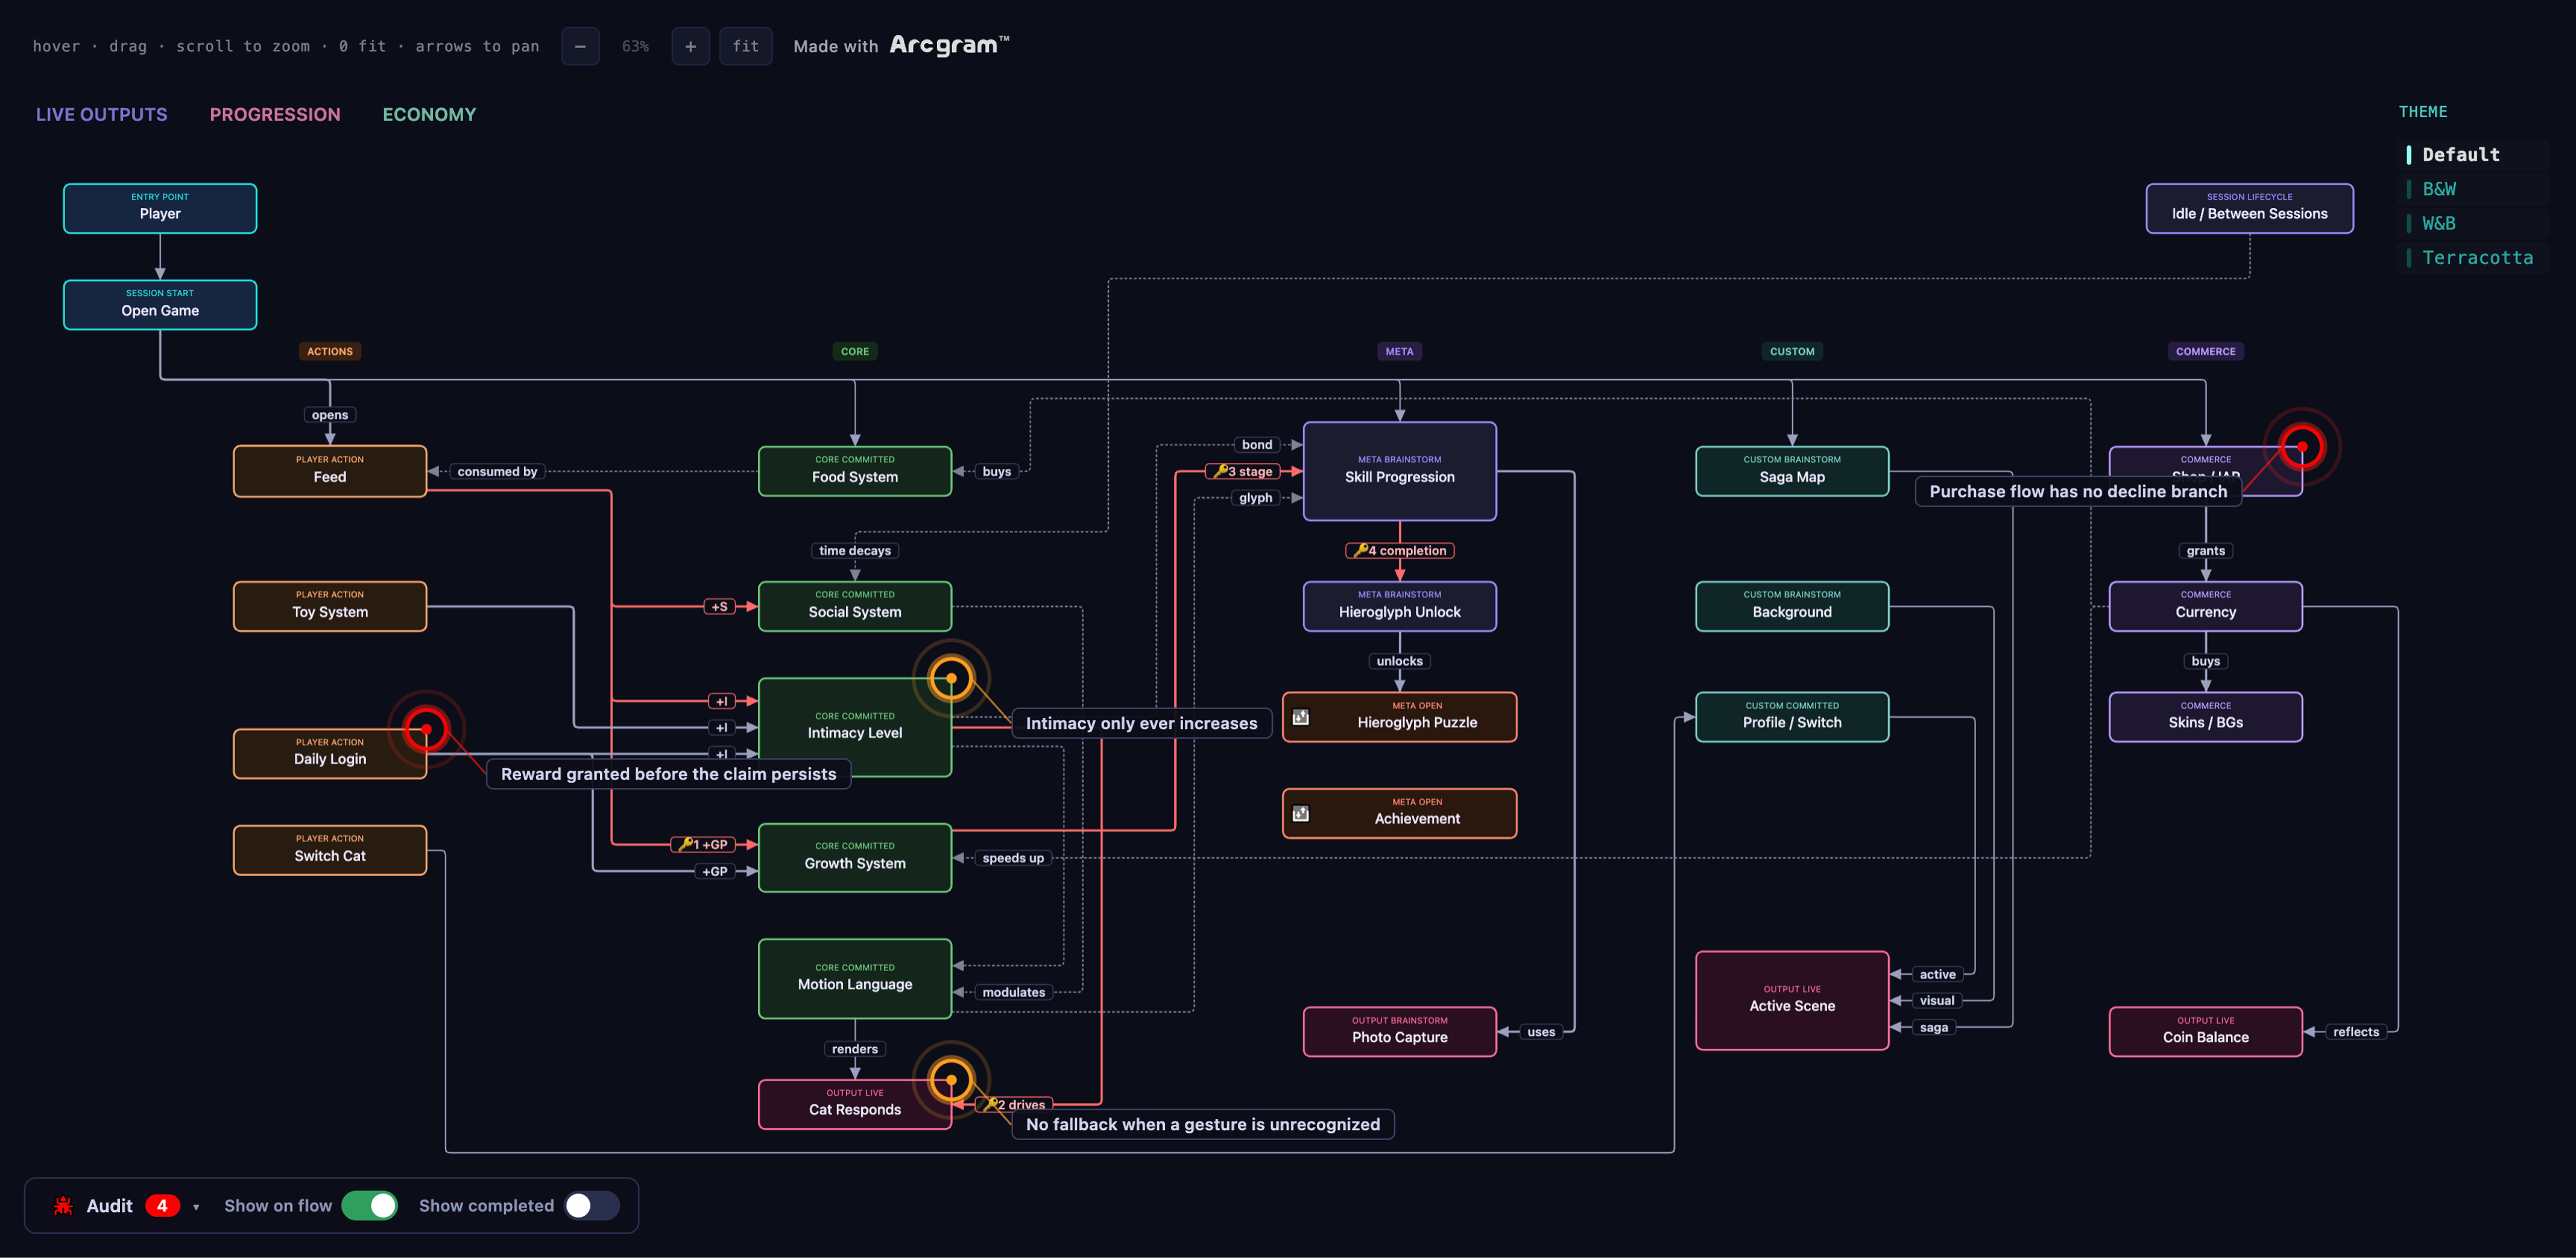Select the Skill Progression node

click(x=1400, y=471)
